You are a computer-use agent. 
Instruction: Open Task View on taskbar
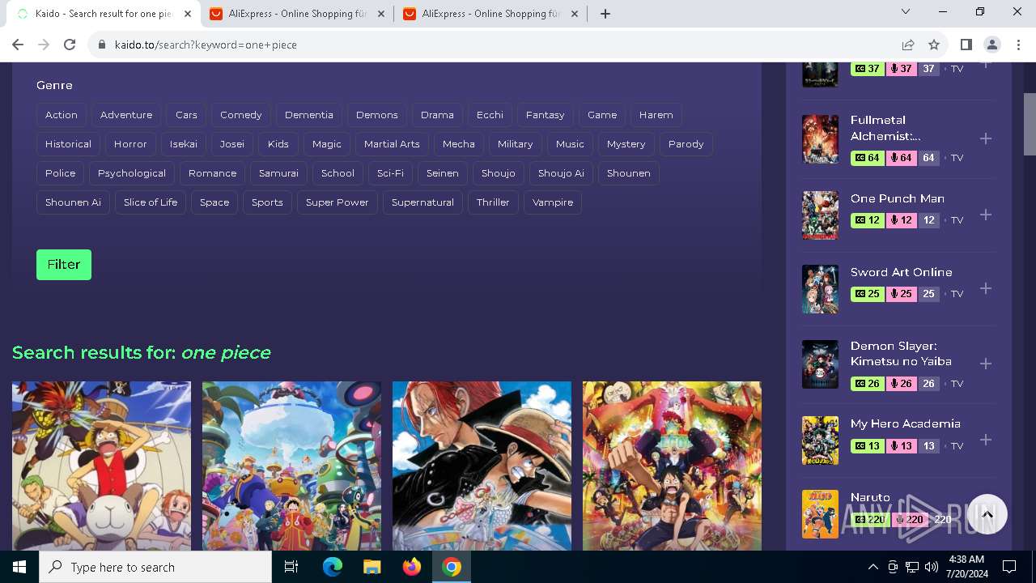291,567
